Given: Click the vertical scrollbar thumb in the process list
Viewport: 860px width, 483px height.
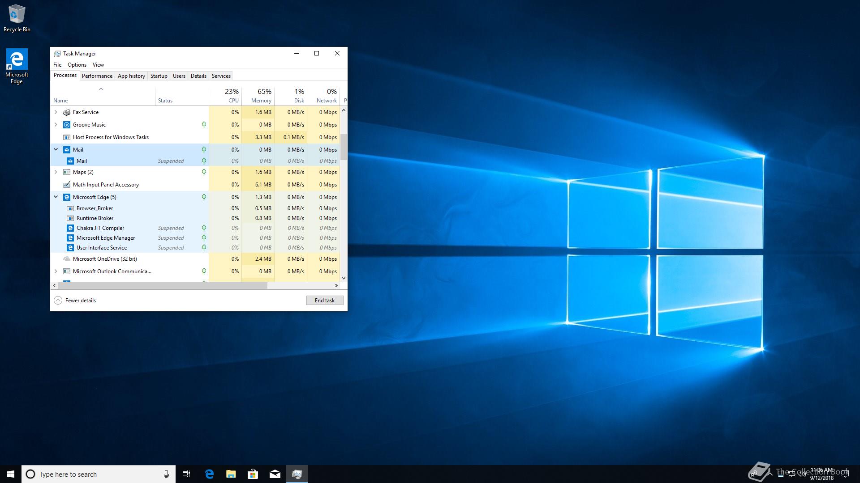Looking at the screenshot, I should point(344,147).
